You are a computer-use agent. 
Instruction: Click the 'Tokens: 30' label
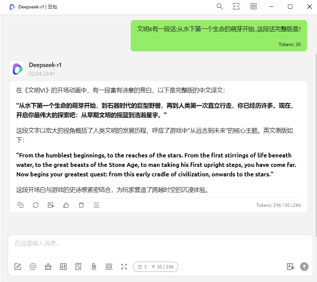click(290, 44)
